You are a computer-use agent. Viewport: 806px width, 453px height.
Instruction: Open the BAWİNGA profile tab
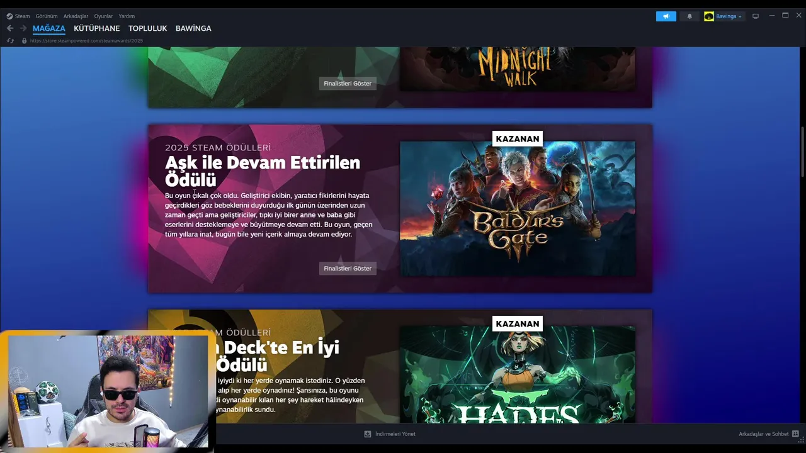(193, 28)
